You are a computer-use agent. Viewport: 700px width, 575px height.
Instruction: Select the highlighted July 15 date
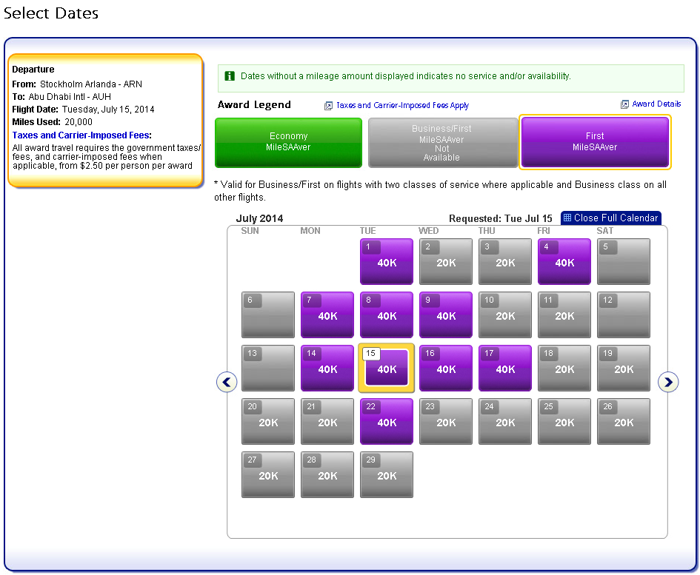(387, 369)
